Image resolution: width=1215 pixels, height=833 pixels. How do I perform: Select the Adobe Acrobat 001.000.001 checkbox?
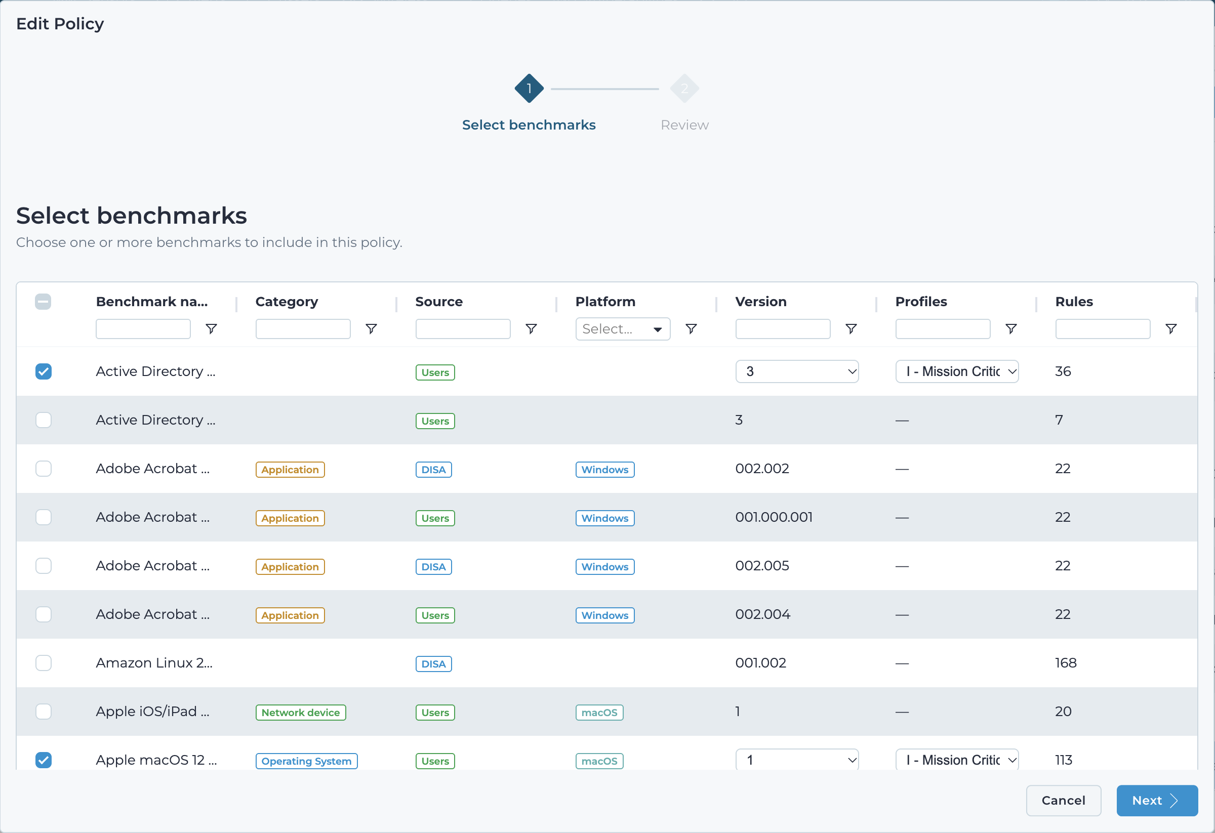[44, 517]
